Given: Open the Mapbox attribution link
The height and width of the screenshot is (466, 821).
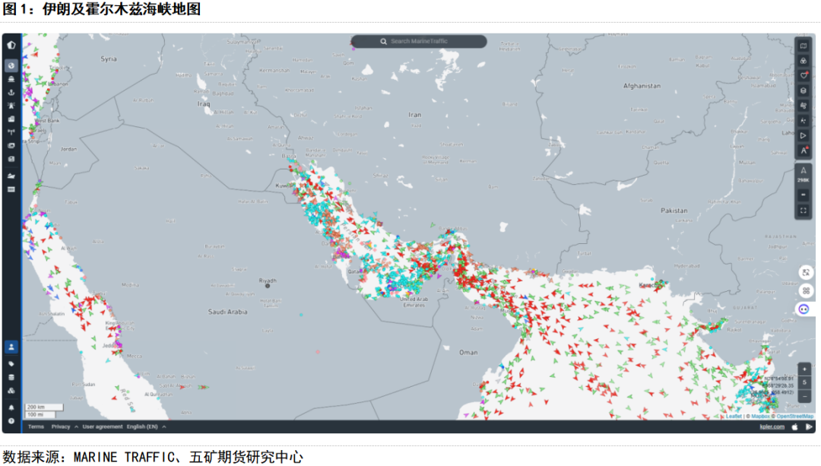Looking at the screenshot, I should pos(760,417).
